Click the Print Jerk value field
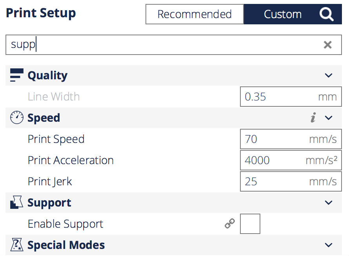The image size is (349, 256). click(291, 181)
